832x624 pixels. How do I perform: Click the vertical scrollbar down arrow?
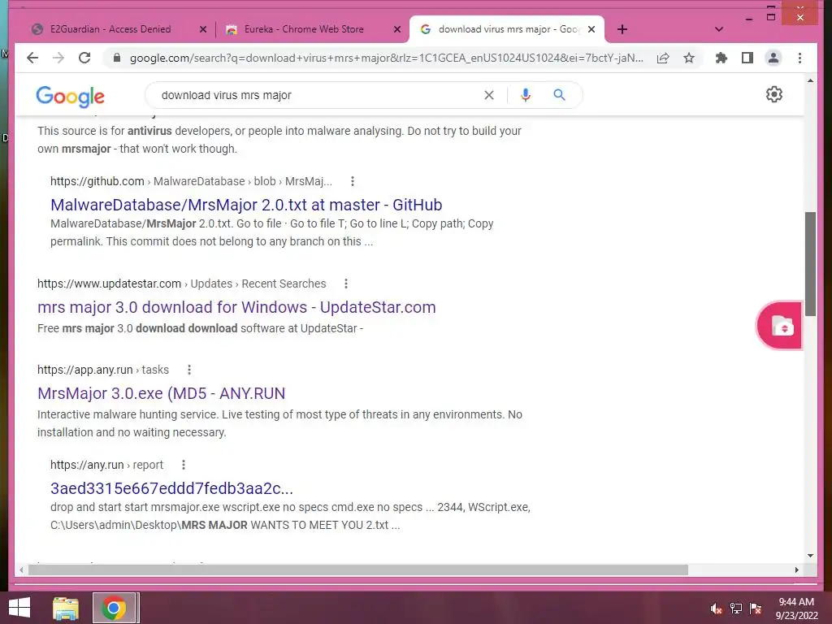(x=810, y=556)
